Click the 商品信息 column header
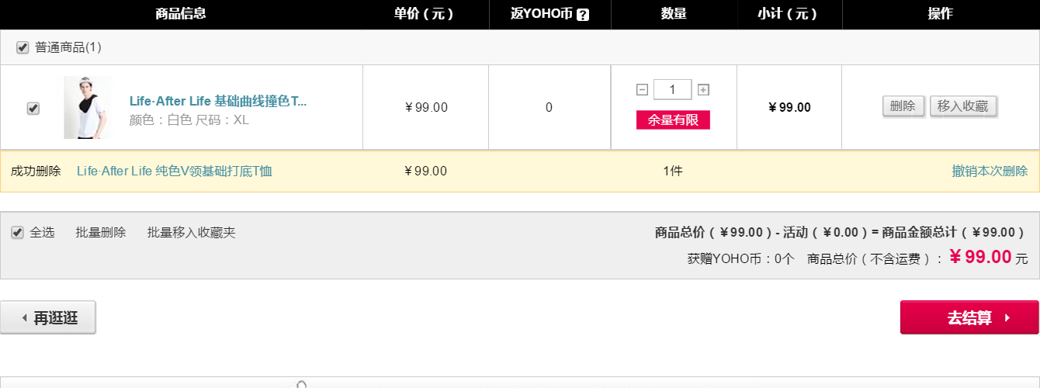1040x388 pixels. [x=181, y=14]
